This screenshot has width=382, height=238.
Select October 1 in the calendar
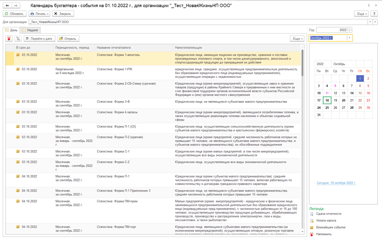coord(360,79)
